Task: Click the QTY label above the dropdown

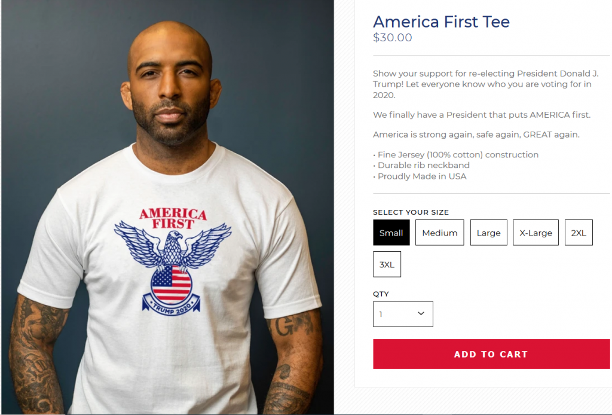Action: click(x=381, y=294)
